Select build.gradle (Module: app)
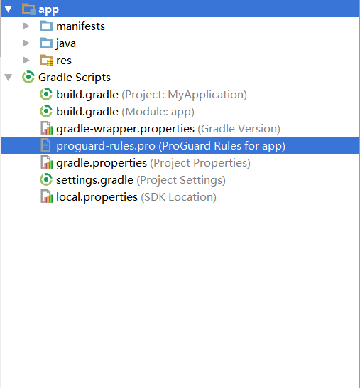The width and height of the screenshot is (360, 388). [x=125, y=112]
